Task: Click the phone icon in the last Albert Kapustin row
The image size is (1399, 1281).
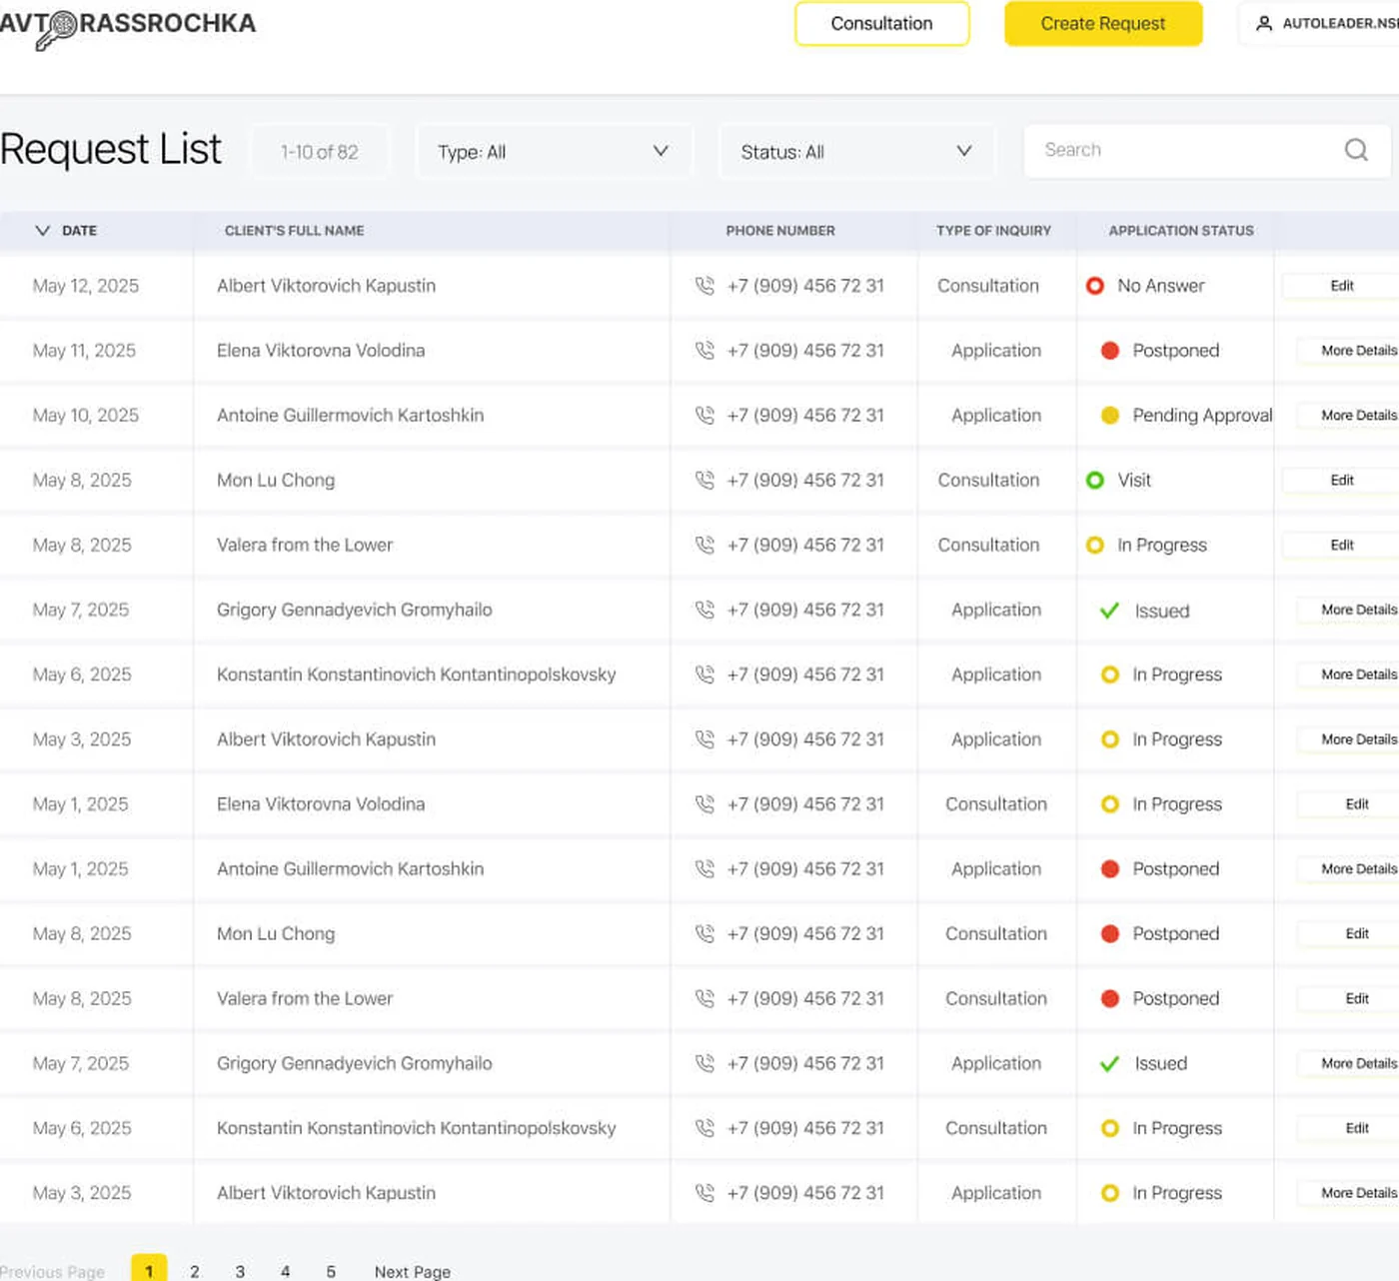Action: point(704,1193)
